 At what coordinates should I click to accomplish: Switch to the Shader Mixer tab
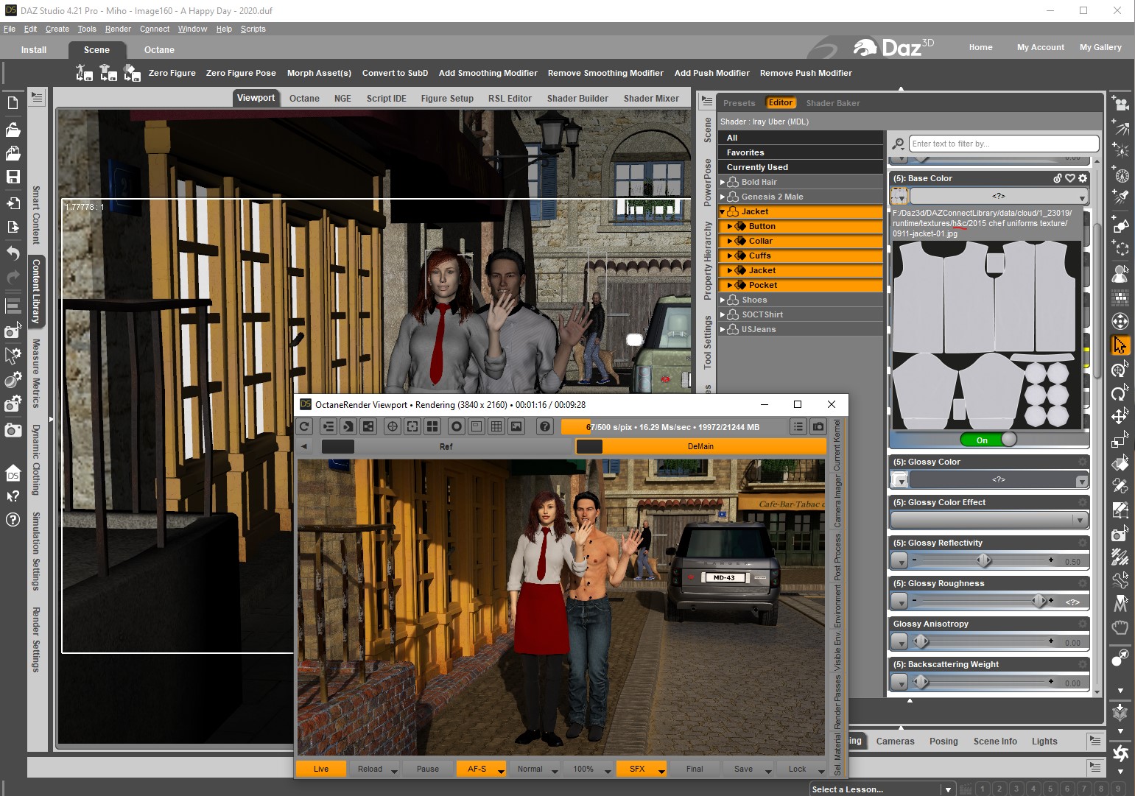tap(650, 98)
